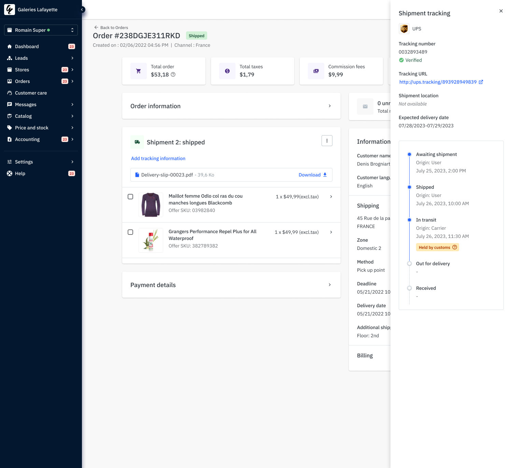Screen dimensions: 512x468
Task: Click the Galeries Lafayette logo
Action: [10, 10]
